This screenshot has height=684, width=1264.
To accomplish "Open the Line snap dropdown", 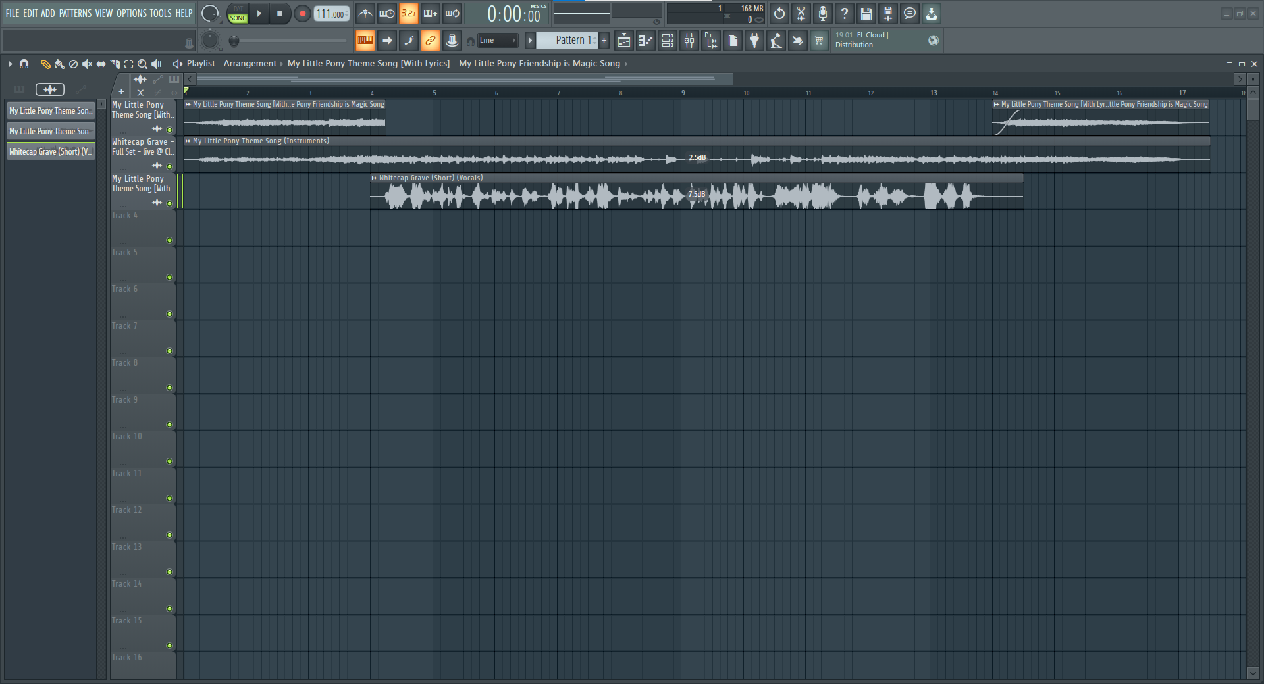I will [498, 41].
